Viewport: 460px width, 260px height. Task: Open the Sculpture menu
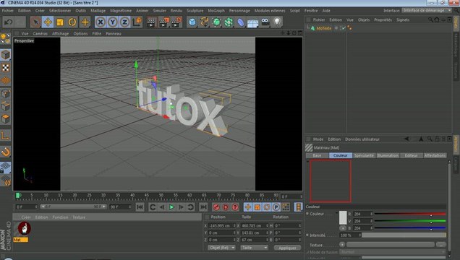tap(195, 11)
